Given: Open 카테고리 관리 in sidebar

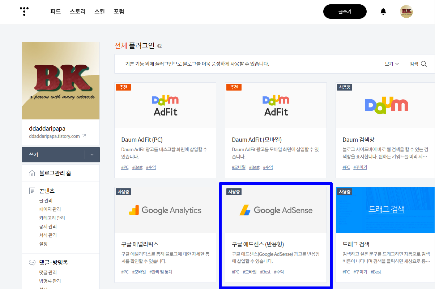Looking at the screenshot, I should (x=52, y=218).
